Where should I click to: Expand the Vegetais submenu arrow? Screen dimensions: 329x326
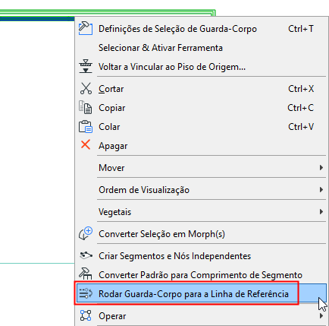321,211
